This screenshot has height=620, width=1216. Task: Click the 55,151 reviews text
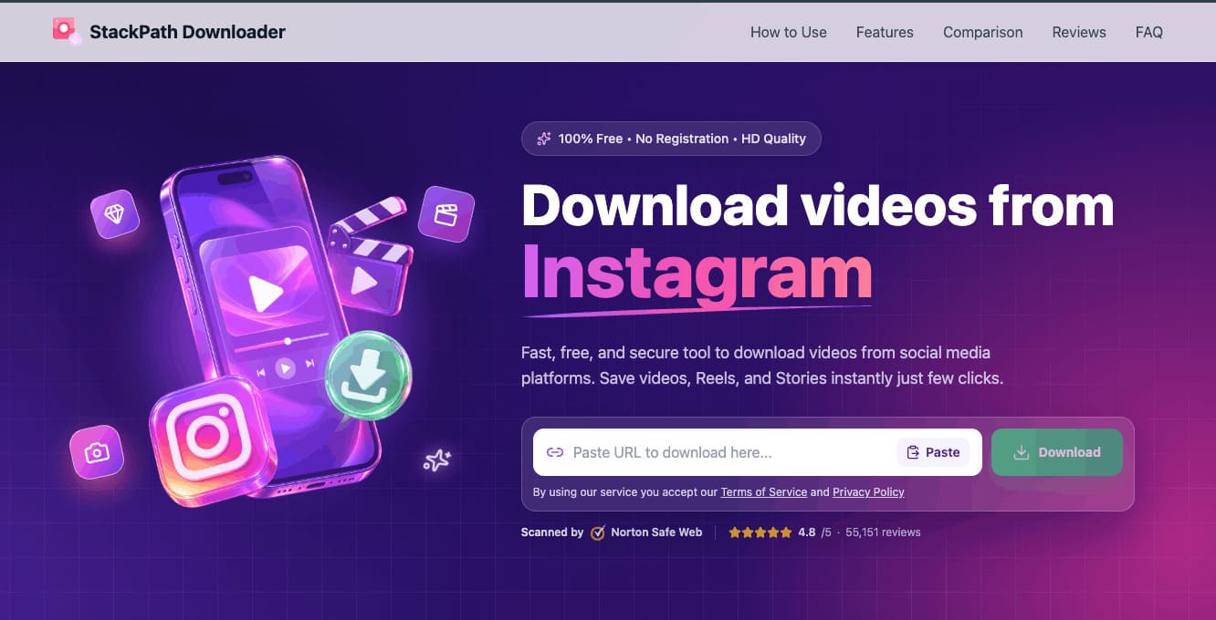coord(884,532)
